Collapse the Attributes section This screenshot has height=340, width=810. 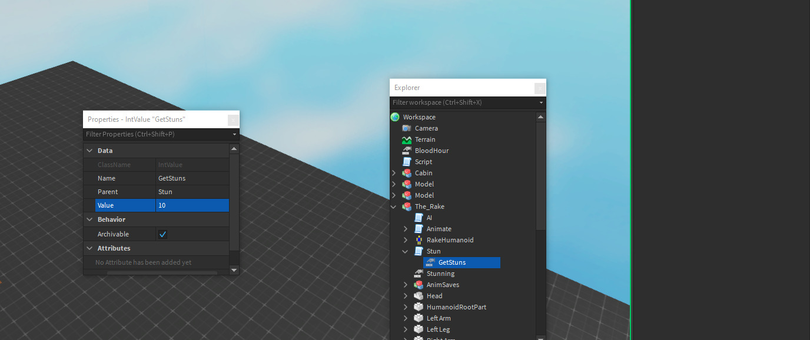[x=89, y=248]
